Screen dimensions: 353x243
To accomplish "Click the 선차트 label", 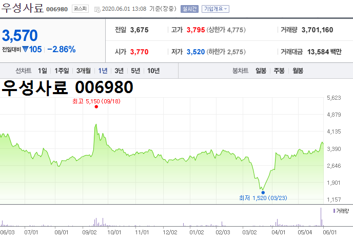I will [x=24, y=71].
